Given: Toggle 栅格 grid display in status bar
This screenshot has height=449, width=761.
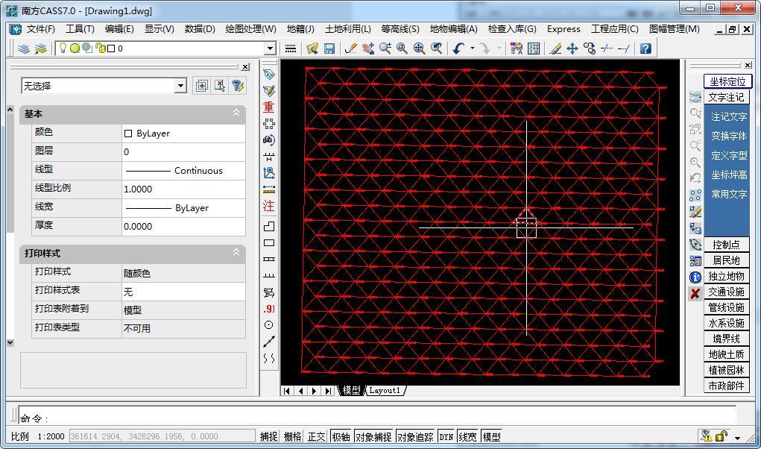Looking at the screenshot, I should click(292, 436).
